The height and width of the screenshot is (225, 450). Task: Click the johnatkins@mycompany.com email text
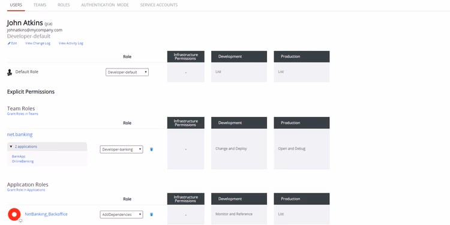coord(35,30)
